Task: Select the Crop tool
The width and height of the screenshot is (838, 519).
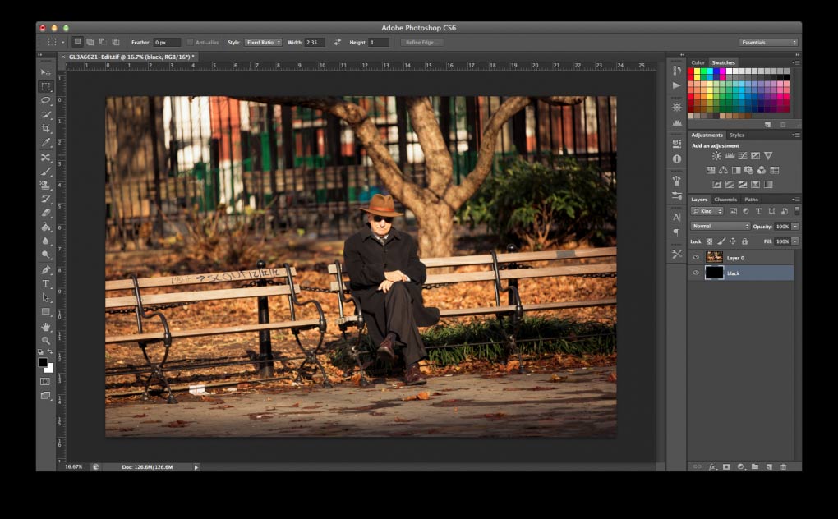Action: point(46,128)
